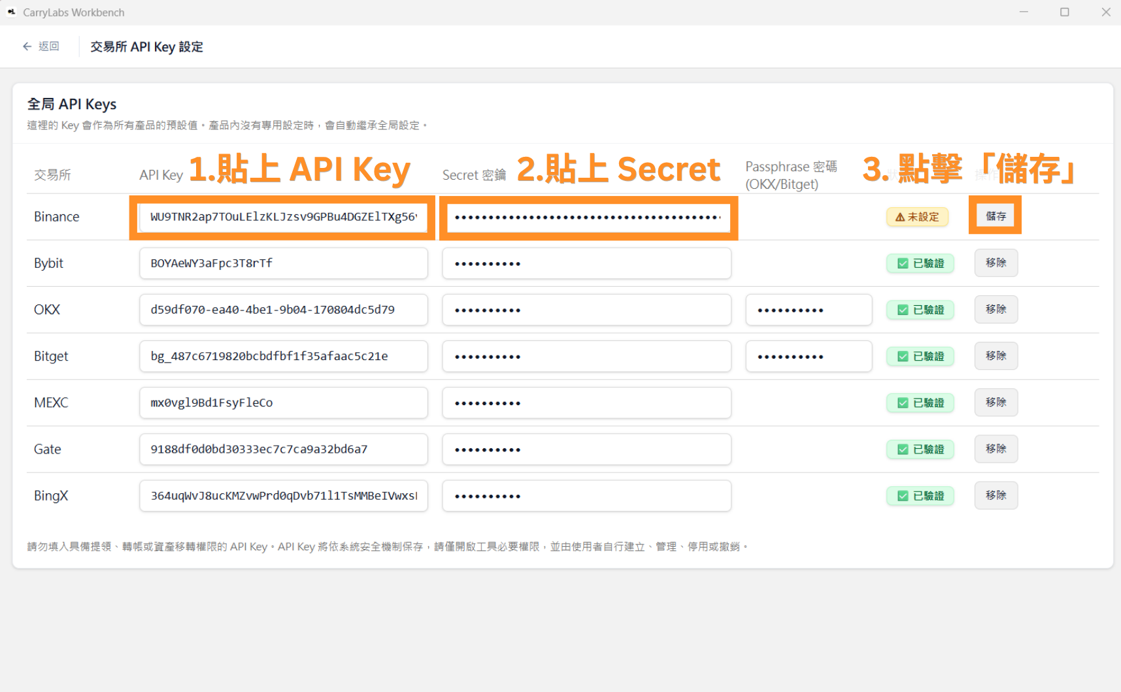The image size is (1121, 692).
Task: Click the Bybit exchange label
Action: pos(48,263)
